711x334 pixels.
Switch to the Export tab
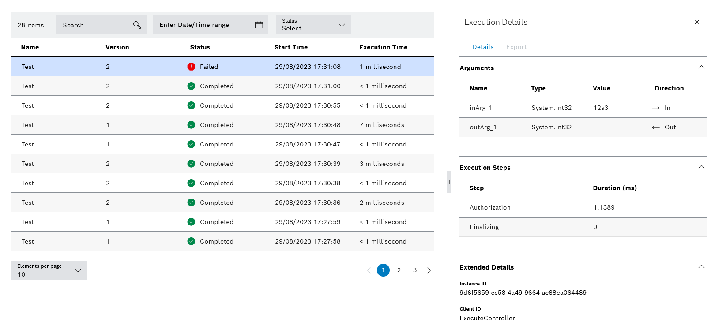516,47
